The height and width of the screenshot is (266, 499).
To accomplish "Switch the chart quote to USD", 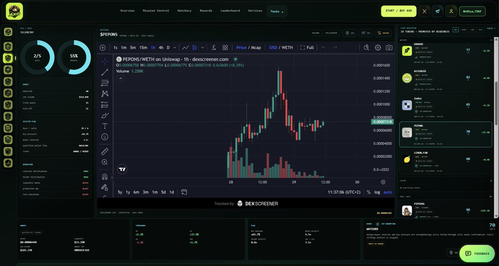I will click(x=273, y=47).
